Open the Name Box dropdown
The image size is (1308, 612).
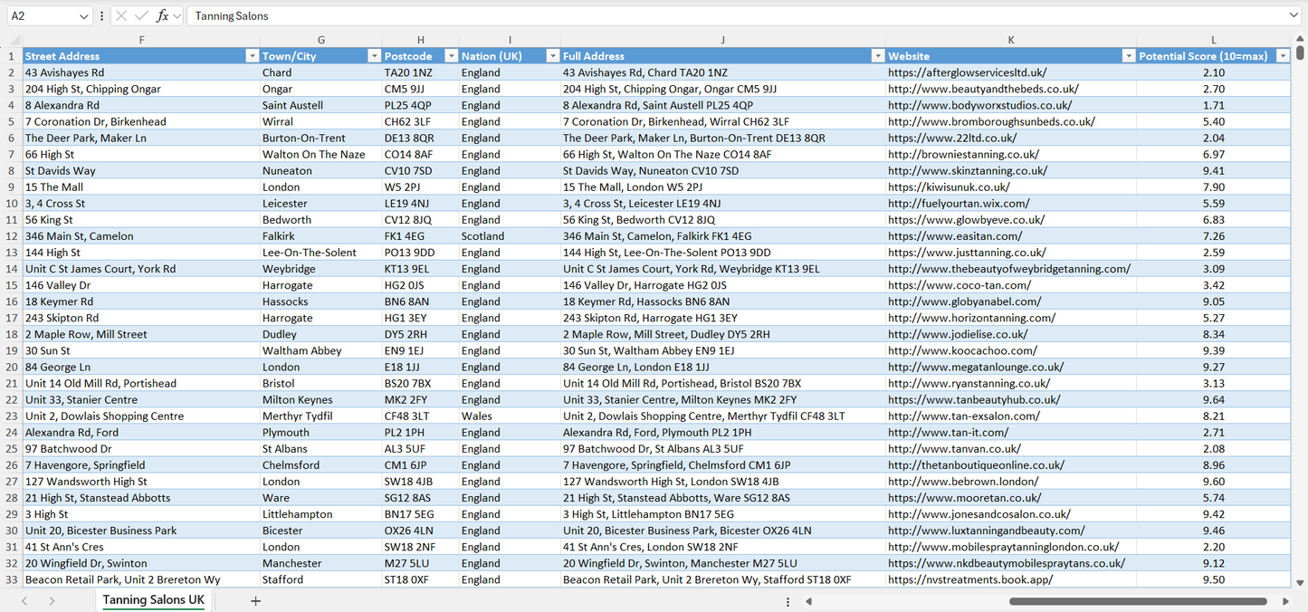(x=84, y=15)
